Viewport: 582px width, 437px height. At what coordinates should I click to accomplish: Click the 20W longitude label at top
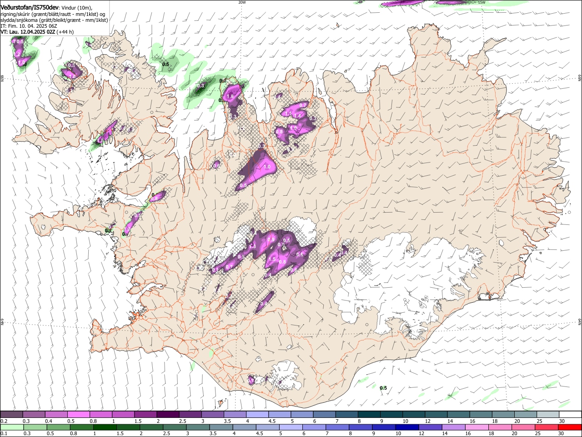242,2
